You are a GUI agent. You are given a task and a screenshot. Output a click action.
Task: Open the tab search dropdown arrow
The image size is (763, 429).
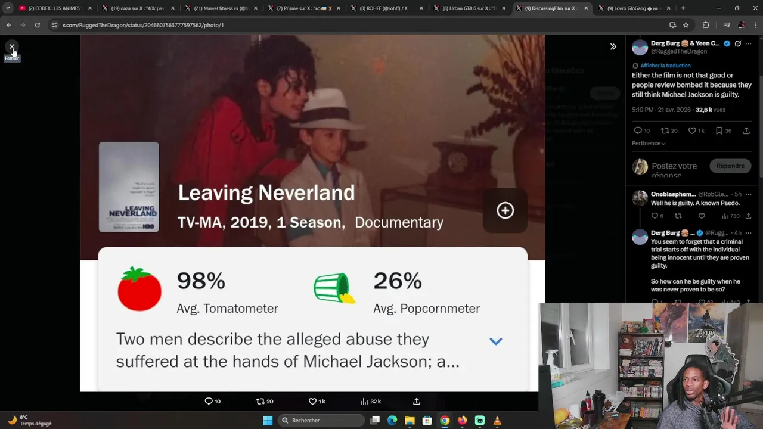click(x=7, y=8)
